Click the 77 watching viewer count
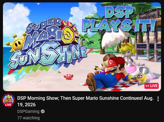This screenshot has width=164, height=122. [28, 118]
